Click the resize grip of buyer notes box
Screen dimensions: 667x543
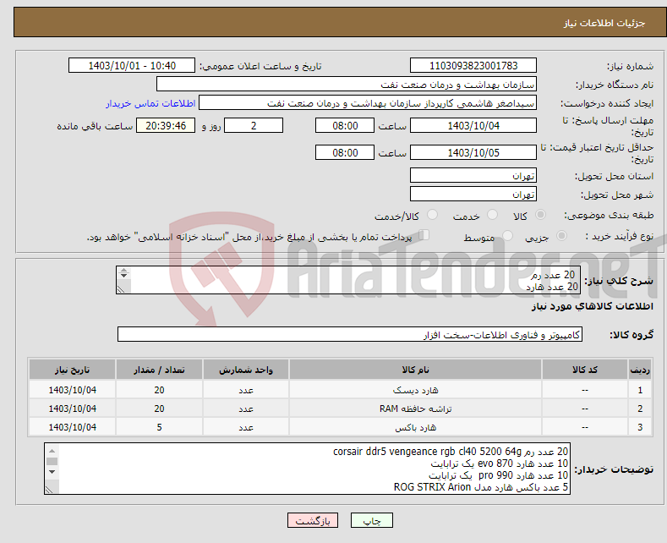click(x=49, y=490)
